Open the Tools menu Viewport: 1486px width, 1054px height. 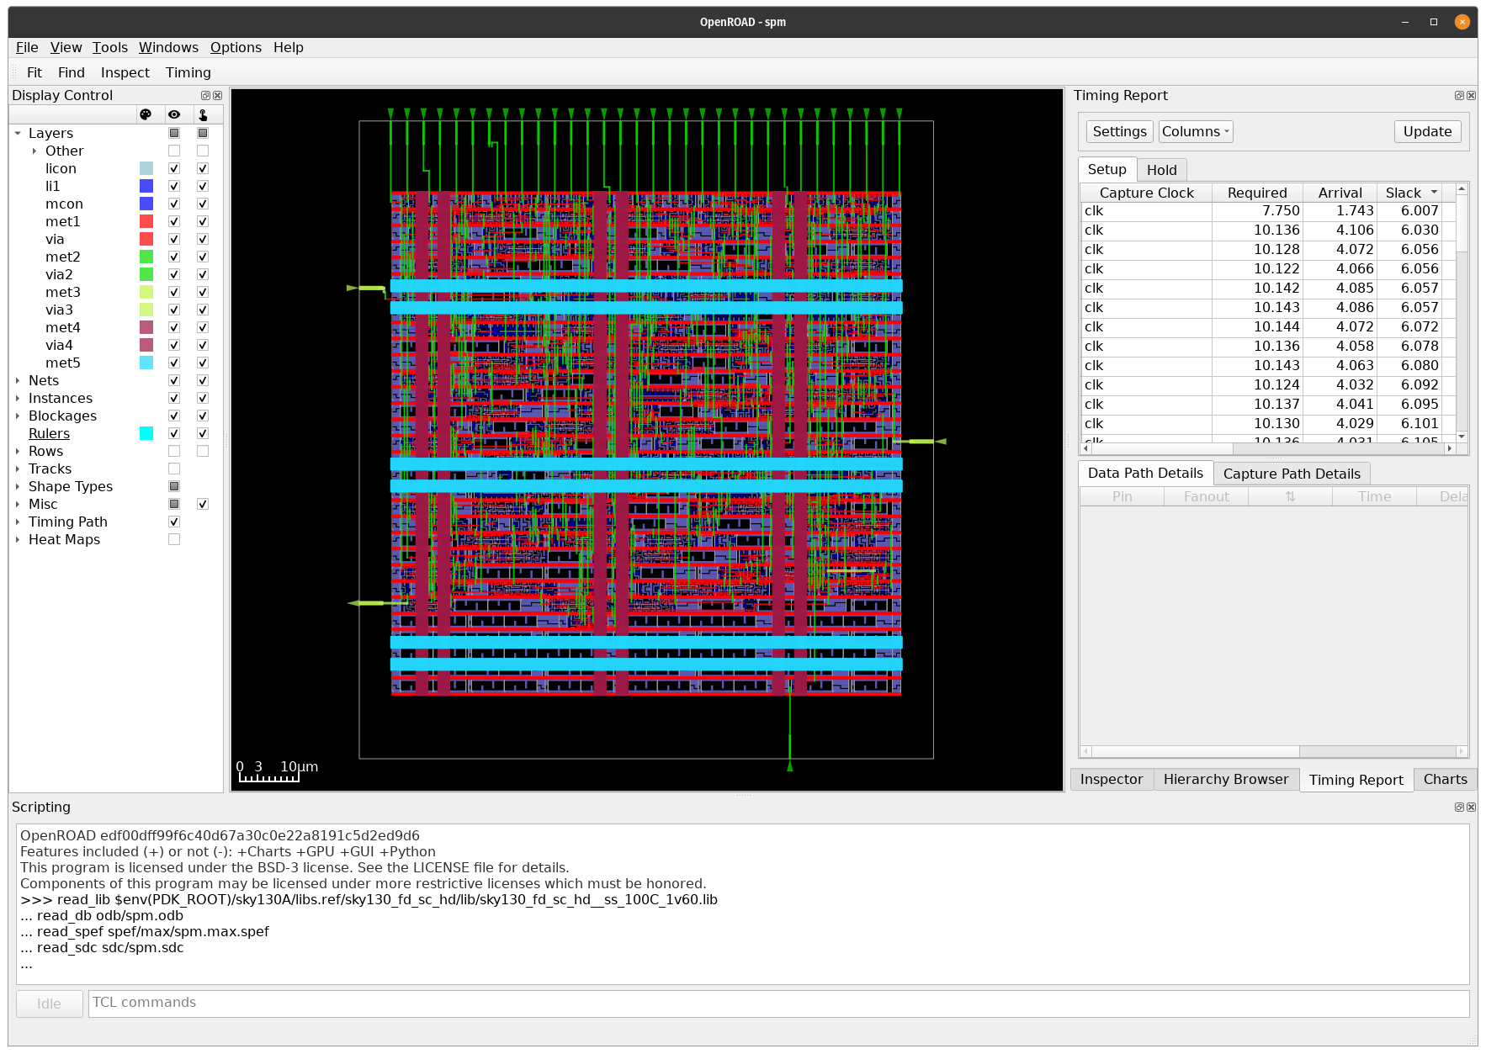tap(110, 47)
